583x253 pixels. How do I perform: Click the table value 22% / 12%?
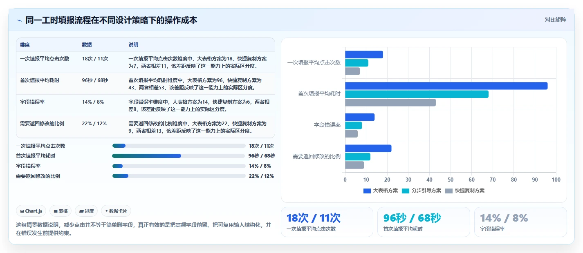94,124
